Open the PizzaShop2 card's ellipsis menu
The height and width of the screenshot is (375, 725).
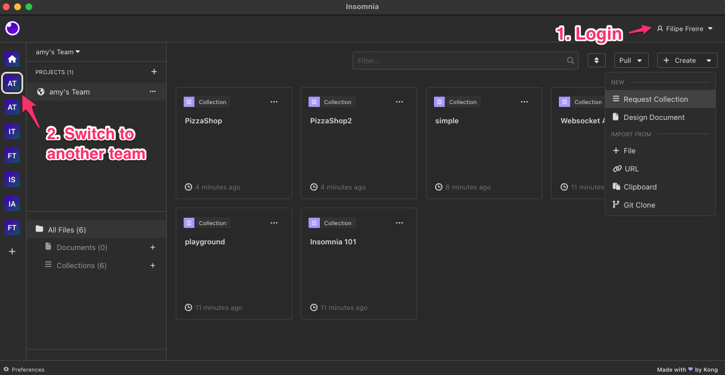tap(400, 102)
